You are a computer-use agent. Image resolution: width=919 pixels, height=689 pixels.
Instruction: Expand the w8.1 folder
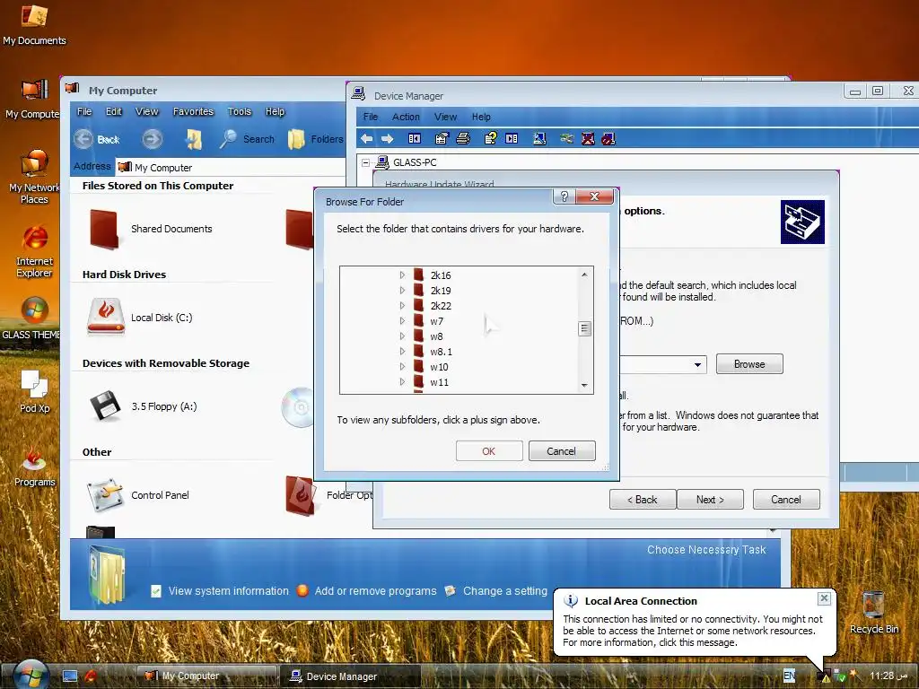click(402, 351)
